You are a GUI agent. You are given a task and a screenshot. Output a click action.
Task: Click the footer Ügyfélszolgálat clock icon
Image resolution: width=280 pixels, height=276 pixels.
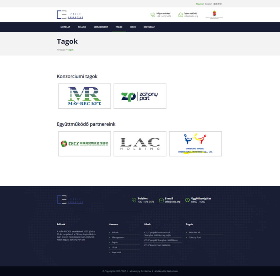click(187, 200)
